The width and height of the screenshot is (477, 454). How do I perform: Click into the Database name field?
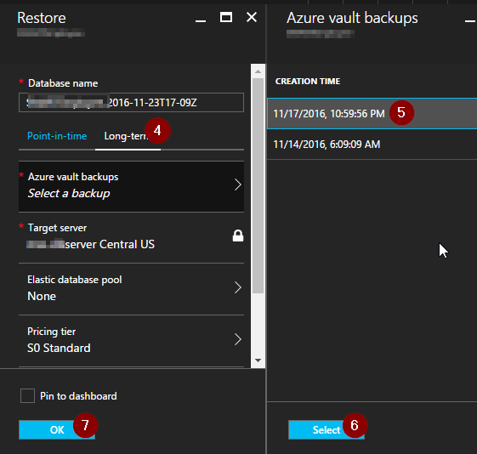tap(131, 103)
